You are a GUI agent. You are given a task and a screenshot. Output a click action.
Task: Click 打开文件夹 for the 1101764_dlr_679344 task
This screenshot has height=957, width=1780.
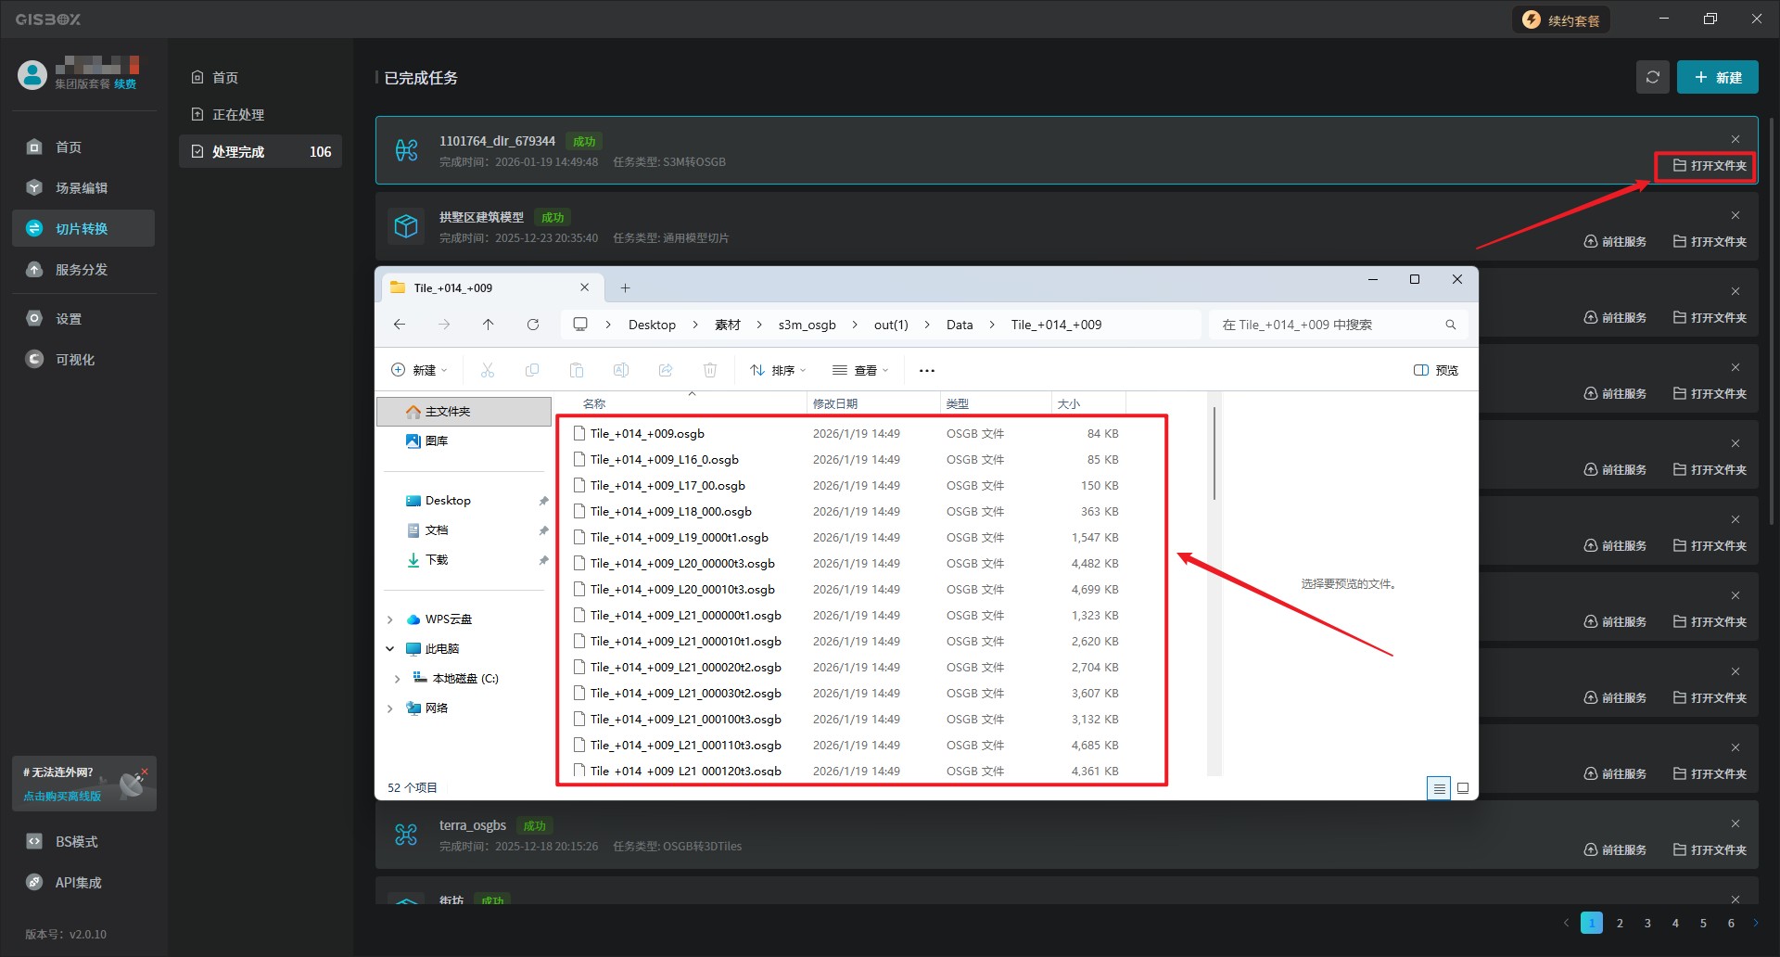1709,166
